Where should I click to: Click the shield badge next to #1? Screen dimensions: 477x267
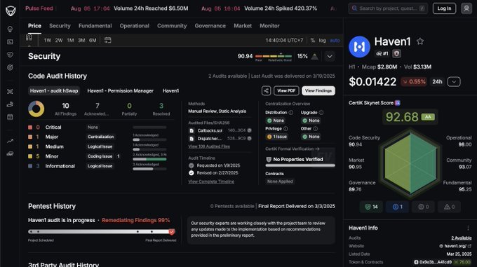click(x=396, y=53)
